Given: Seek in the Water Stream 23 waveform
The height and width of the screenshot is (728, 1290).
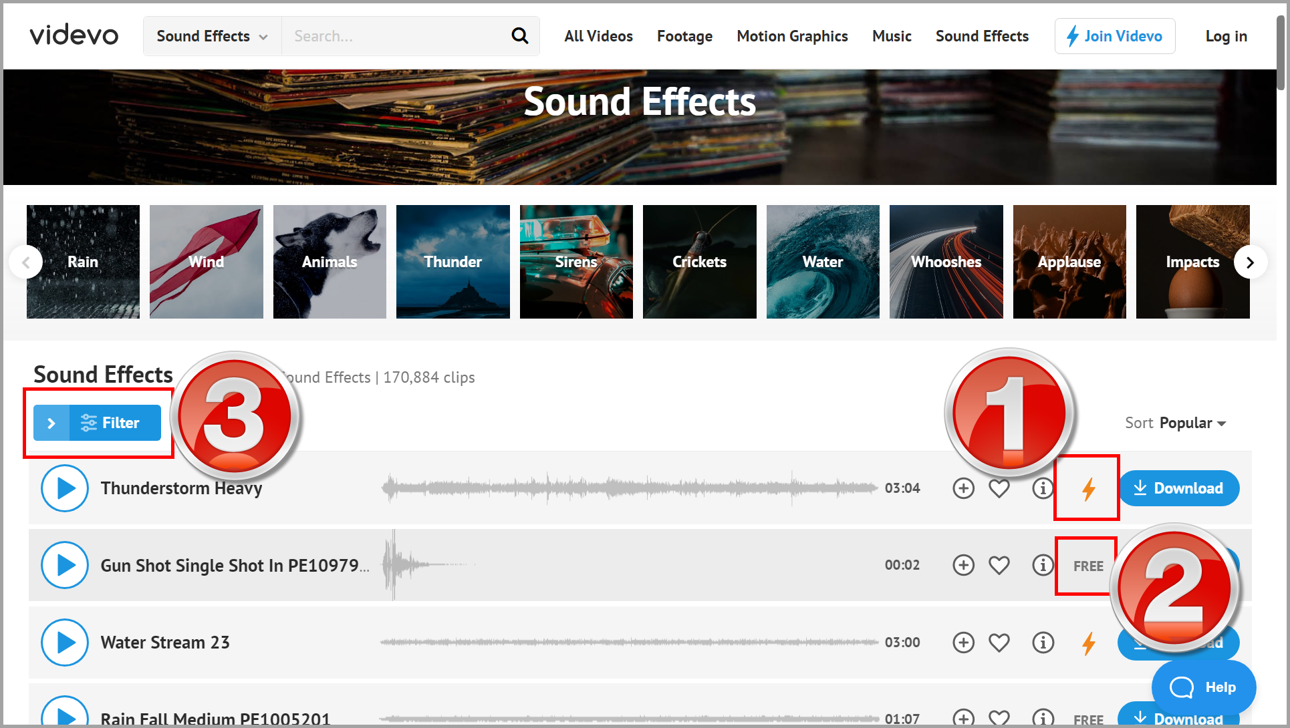Looking at the screenshot, I should click(x=629, y=643).
